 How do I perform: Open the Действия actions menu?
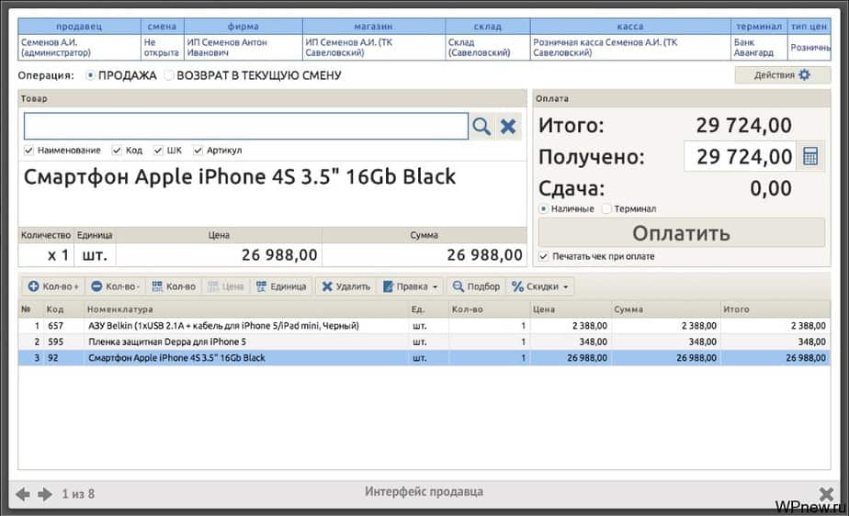782,75
